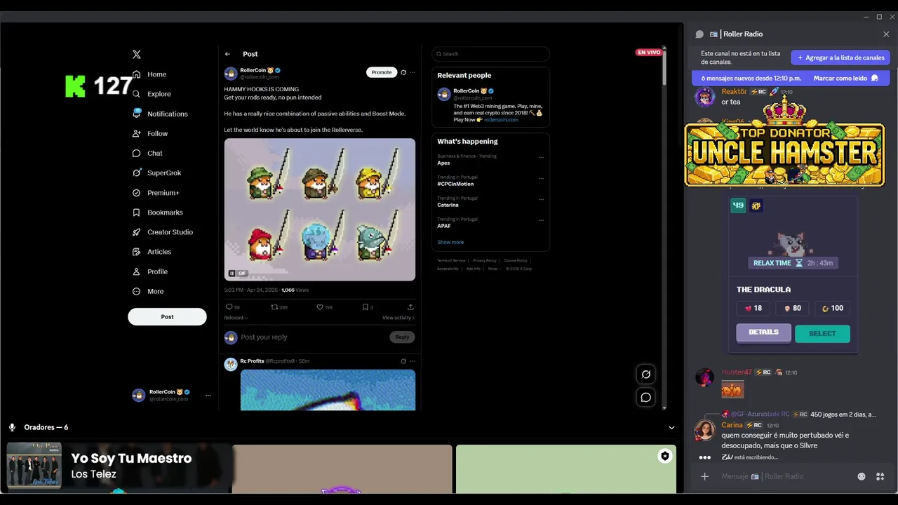The height and width of the screenshot is (505, 898).
Task: Go back using the arrow beside Post
Action: click(x=227, y=54)
